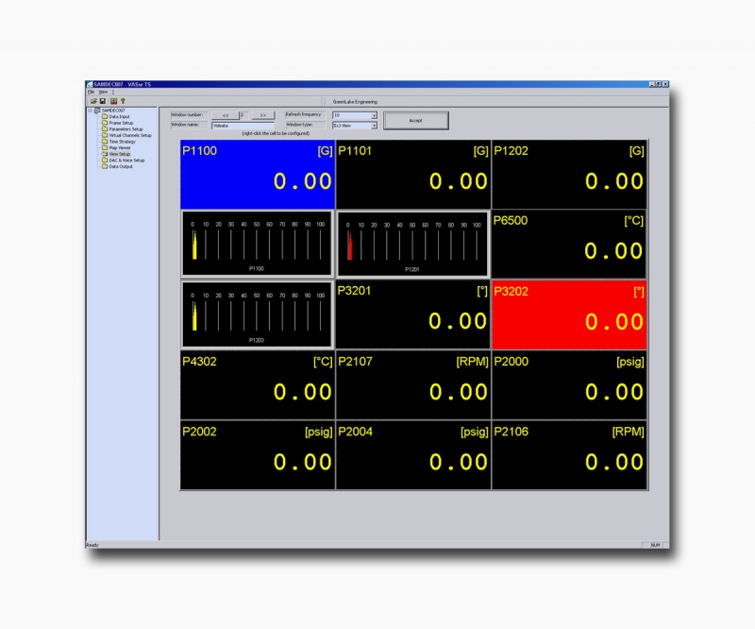This screenshot has width=755, height=629.
Task: Select the Parameters Setup folder
Action: click(126, 128)
